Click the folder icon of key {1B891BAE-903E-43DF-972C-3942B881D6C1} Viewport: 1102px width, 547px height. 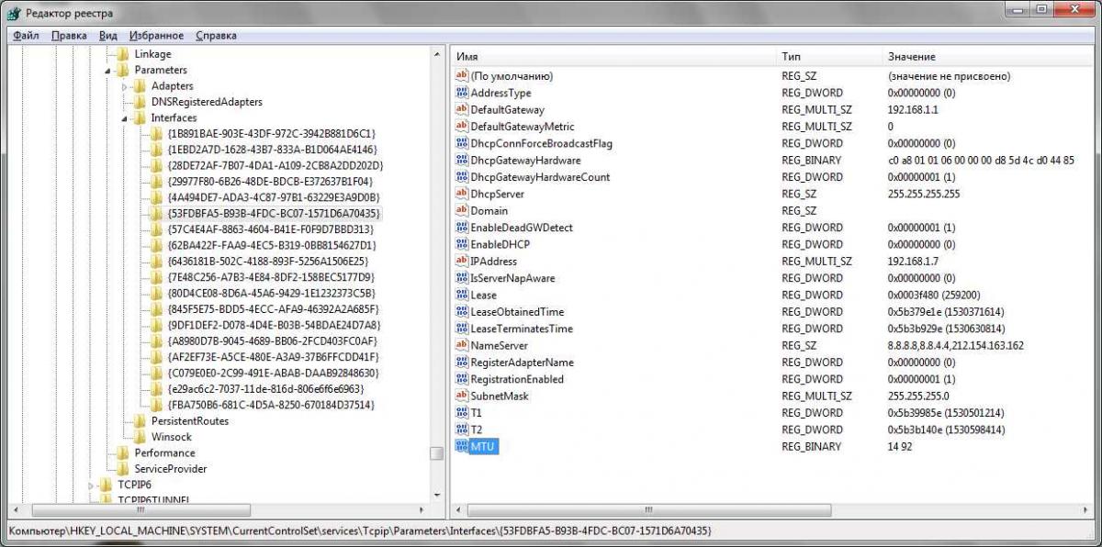click(157, 134)
